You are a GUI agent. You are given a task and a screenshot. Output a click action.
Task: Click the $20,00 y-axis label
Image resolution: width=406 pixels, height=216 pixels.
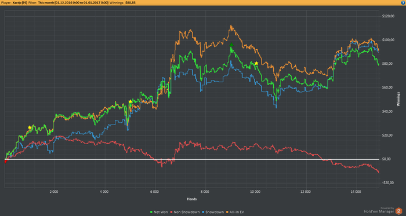click(388, 136)
